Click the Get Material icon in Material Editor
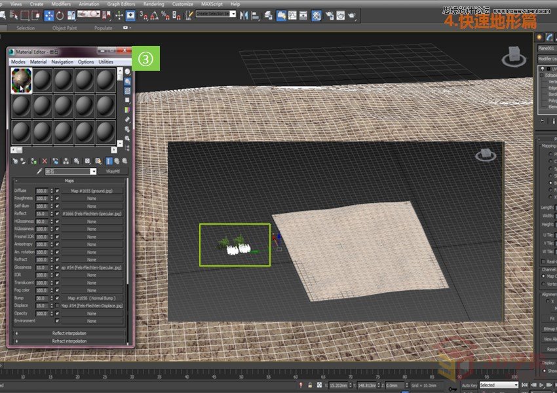Viewport: 557px width, 393px height. pyautogui.click(x=14, y=160)
